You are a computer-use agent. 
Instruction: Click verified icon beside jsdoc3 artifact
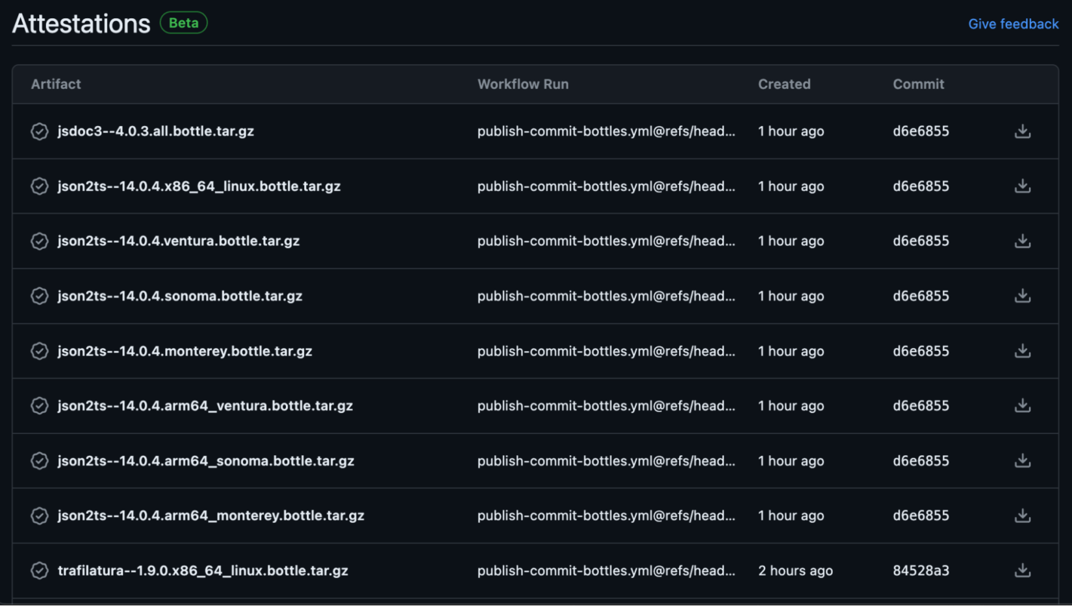click(x=40, y=131)
